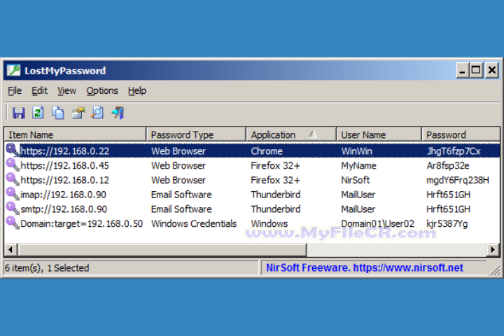Viewport: 504px width, 336px height.
Task: Select the imap://192.168.0.90 item
Action: (63, 194)
